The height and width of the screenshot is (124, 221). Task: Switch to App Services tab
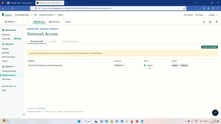coord(54,22)
